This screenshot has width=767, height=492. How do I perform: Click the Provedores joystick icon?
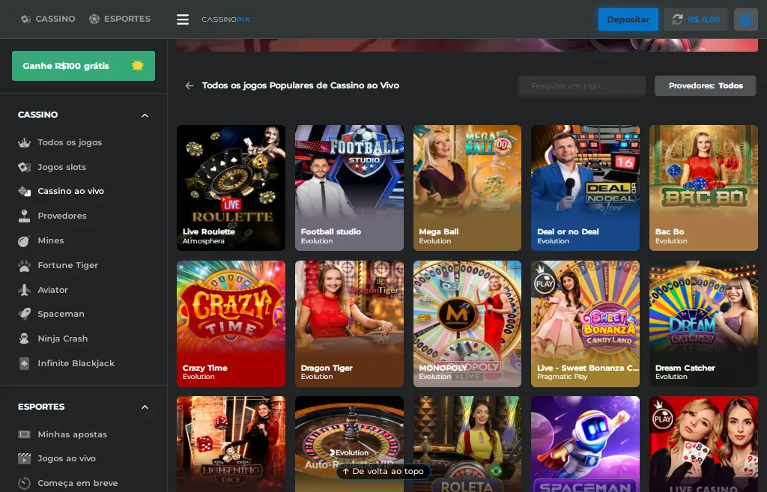pyautogui.click(x=24, y=216)
